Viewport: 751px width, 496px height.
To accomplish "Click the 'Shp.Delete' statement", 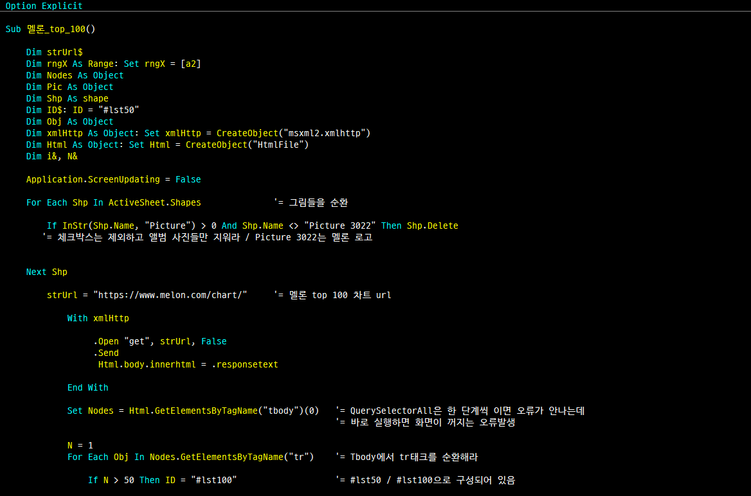I will click(433, 226).
